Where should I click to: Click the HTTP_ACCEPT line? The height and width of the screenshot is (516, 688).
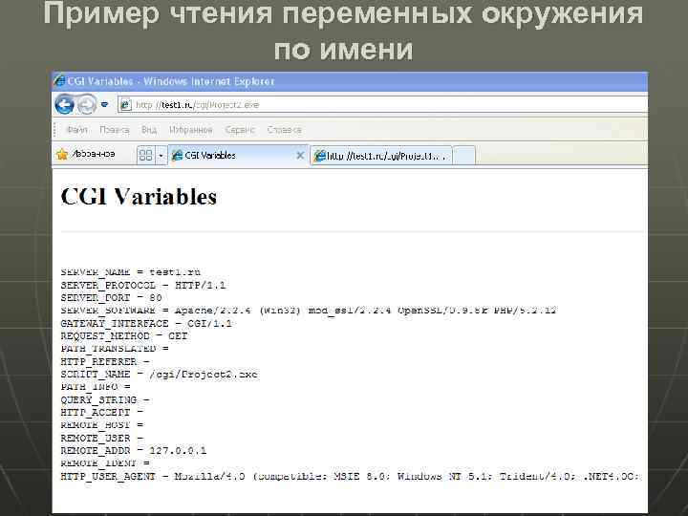pyautogui.click(x=102, y=413)
